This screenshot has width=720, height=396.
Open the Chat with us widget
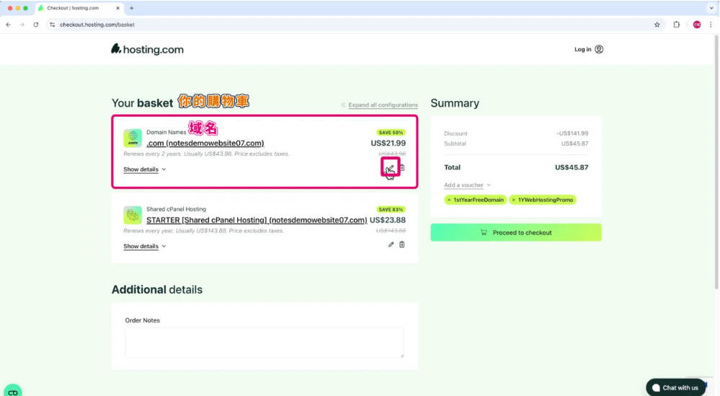click(x=675, y=388)
